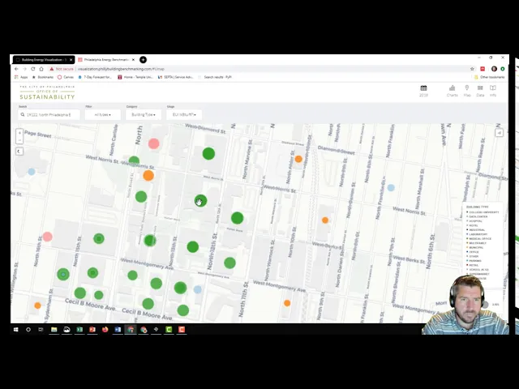Click the browser address bar URL
The width and height of the screenshot is (519, 389).
(x=121, y=69)
